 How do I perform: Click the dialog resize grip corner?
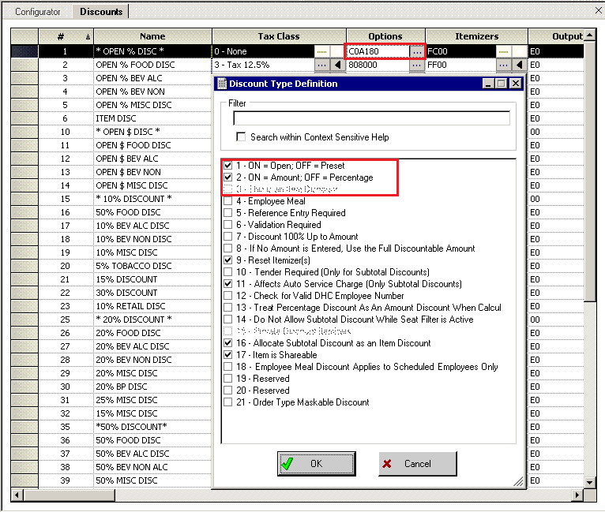pyautogui.click(x=518, y=481)
